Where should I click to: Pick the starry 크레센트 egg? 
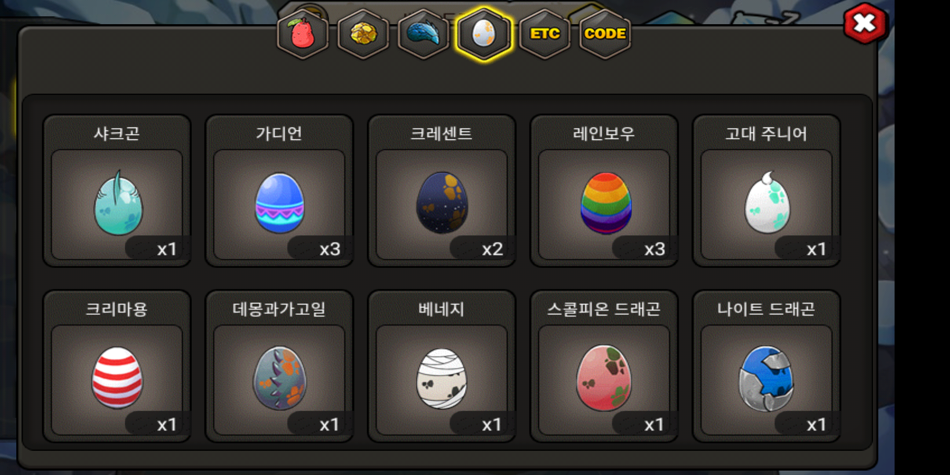[x=442, y=204]
